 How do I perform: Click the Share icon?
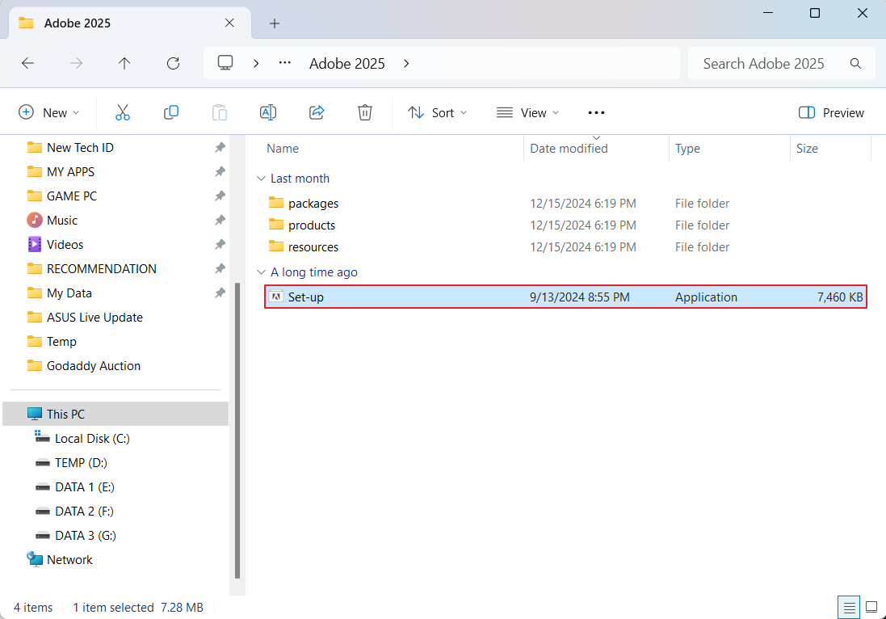click(x=317, y=112)
